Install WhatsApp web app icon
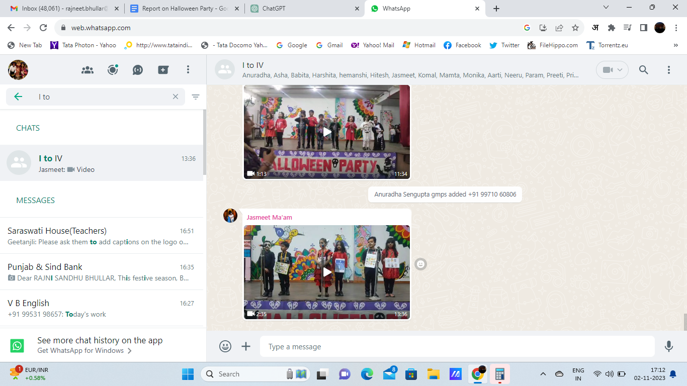This screenshot has height=386, width=687. (x=543, y=28)
